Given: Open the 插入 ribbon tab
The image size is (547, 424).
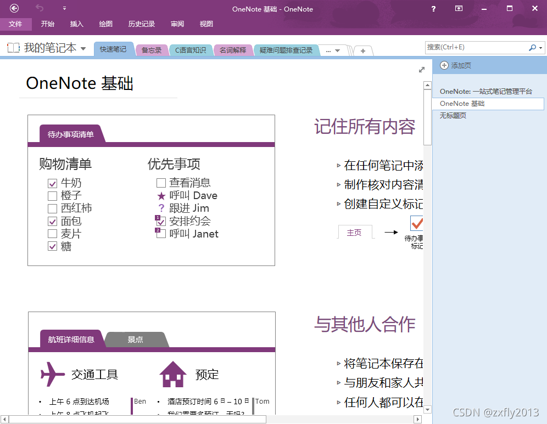Looking at the screenshot, I should [x=77, y=24].
